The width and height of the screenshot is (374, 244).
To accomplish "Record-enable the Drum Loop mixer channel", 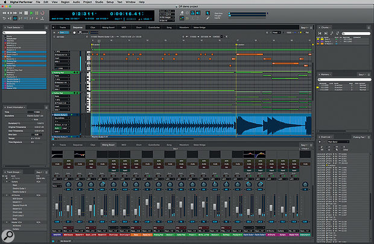I will pos(113,167).
